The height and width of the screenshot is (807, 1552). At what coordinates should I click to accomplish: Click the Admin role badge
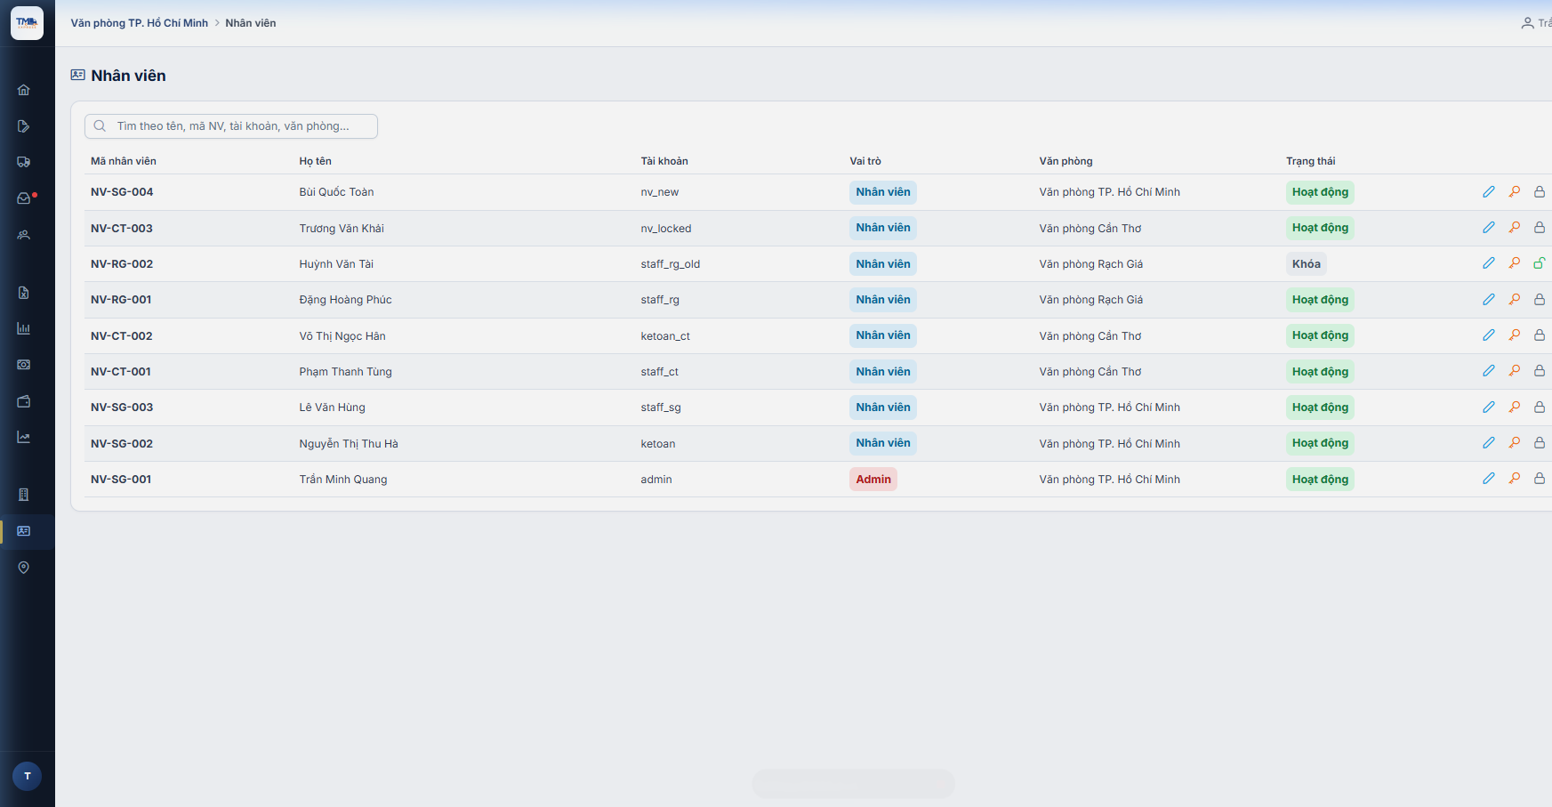pos(873,480)
